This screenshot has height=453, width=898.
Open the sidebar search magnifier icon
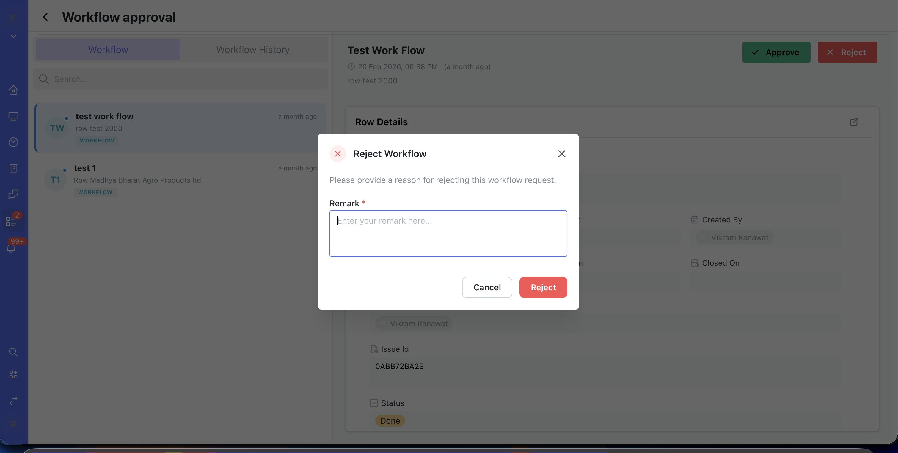click(x=13, y=352)
